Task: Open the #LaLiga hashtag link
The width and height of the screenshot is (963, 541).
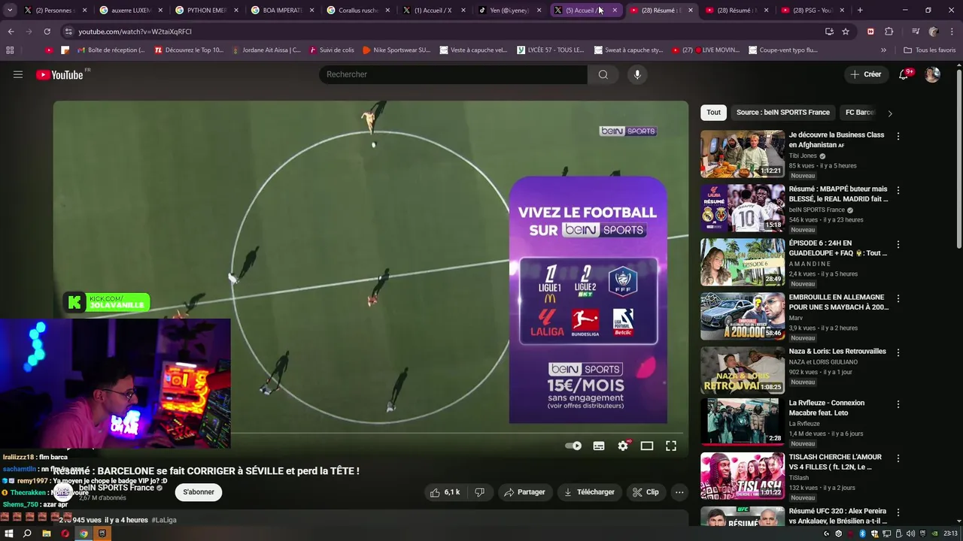Action: 164,520
